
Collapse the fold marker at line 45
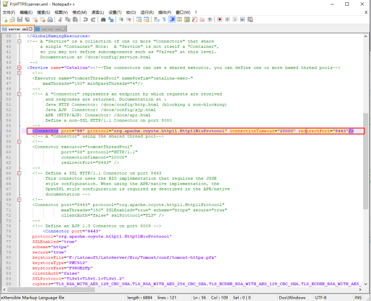coord(20,73)
